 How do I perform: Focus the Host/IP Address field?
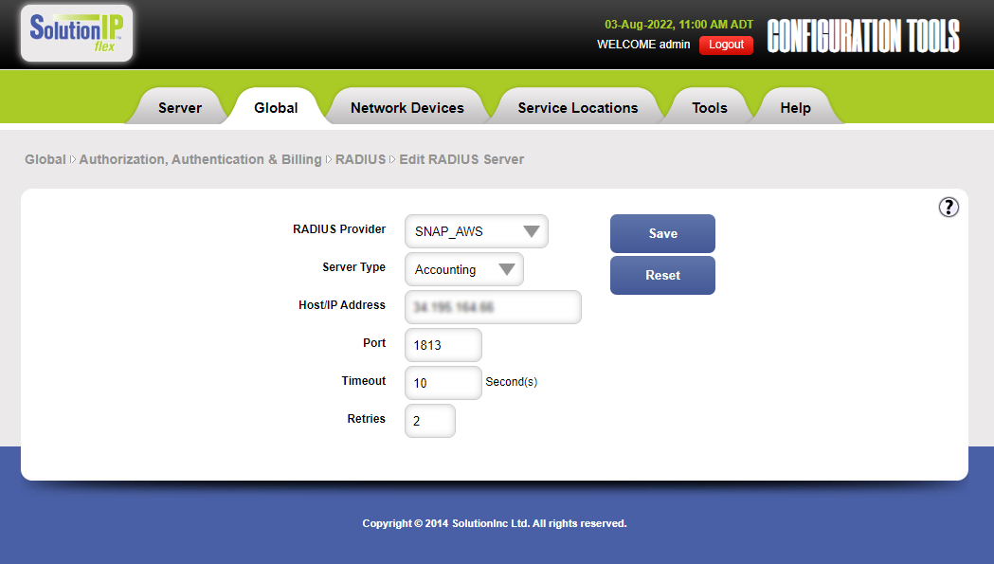(x=493, y=308)
